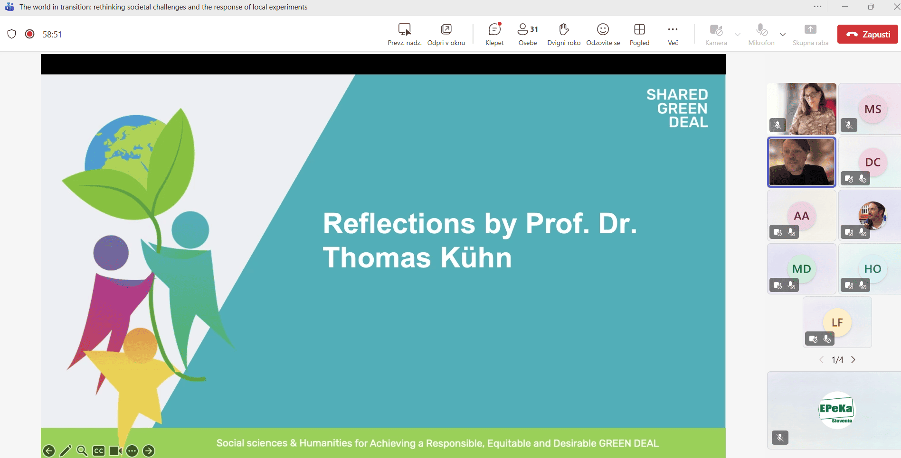
Task: Show the Osebe participants list
Action: 527,34
